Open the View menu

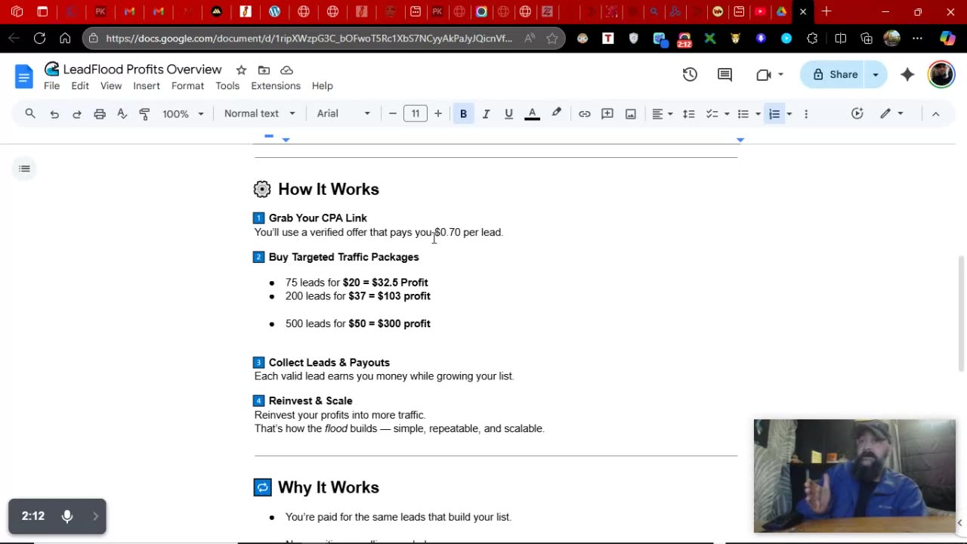coord(111,86)
